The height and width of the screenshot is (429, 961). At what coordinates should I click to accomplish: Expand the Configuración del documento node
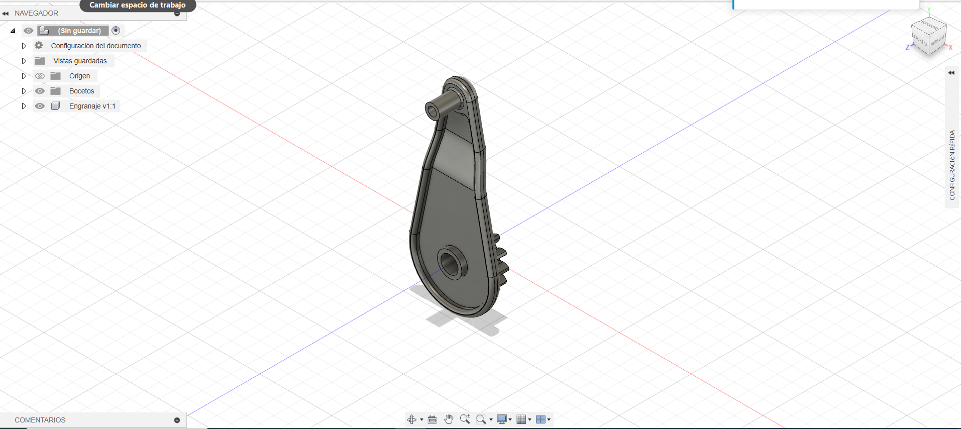click(x=24, y=46)
